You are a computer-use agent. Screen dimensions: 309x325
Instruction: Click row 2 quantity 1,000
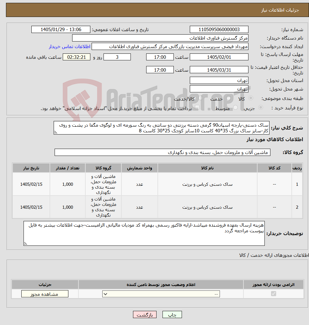coord(68,207)
